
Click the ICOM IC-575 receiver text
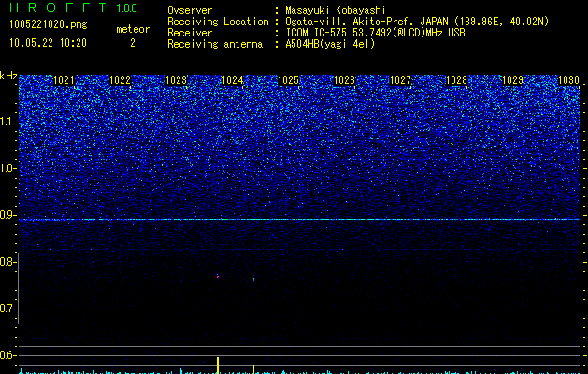tap(375, 33)
